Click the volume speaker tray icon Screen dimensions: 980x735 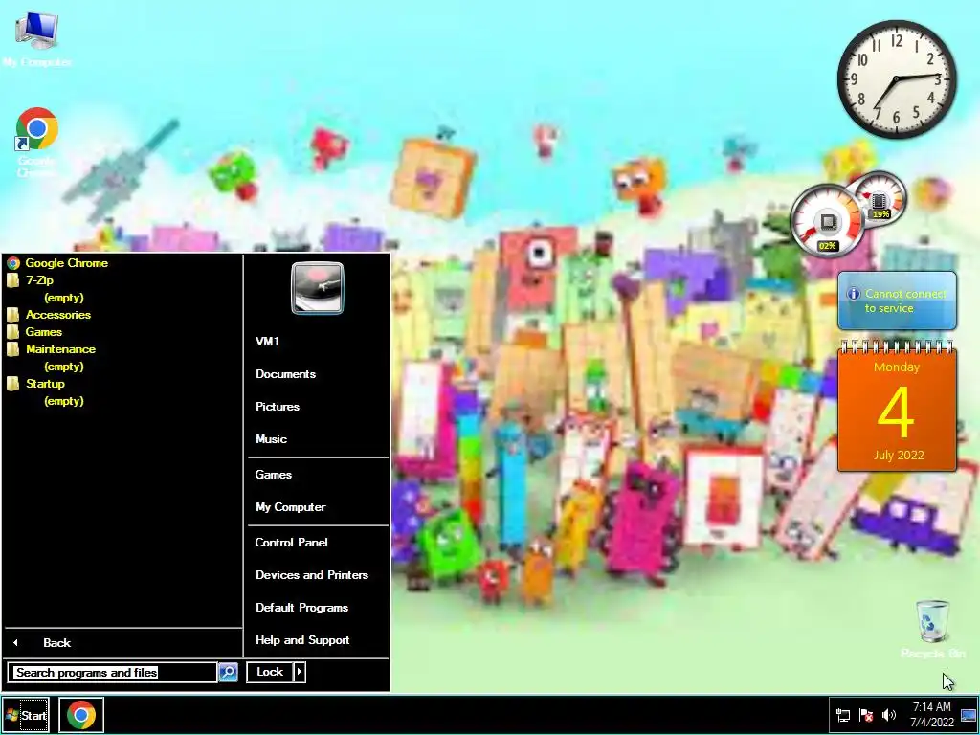(x=889, y=715)
